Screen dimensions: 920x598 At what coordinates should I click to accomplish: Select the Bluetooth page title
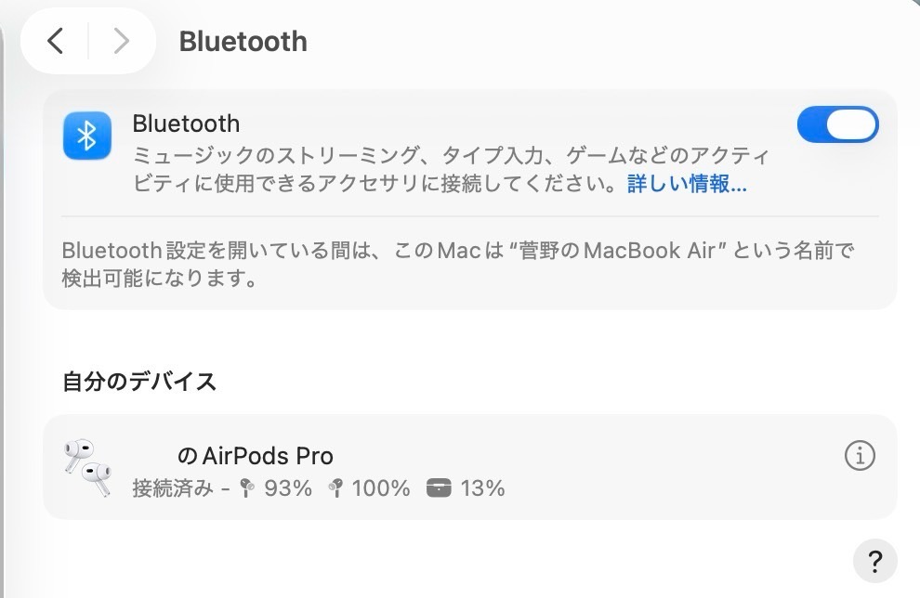[x=243, y=41]
